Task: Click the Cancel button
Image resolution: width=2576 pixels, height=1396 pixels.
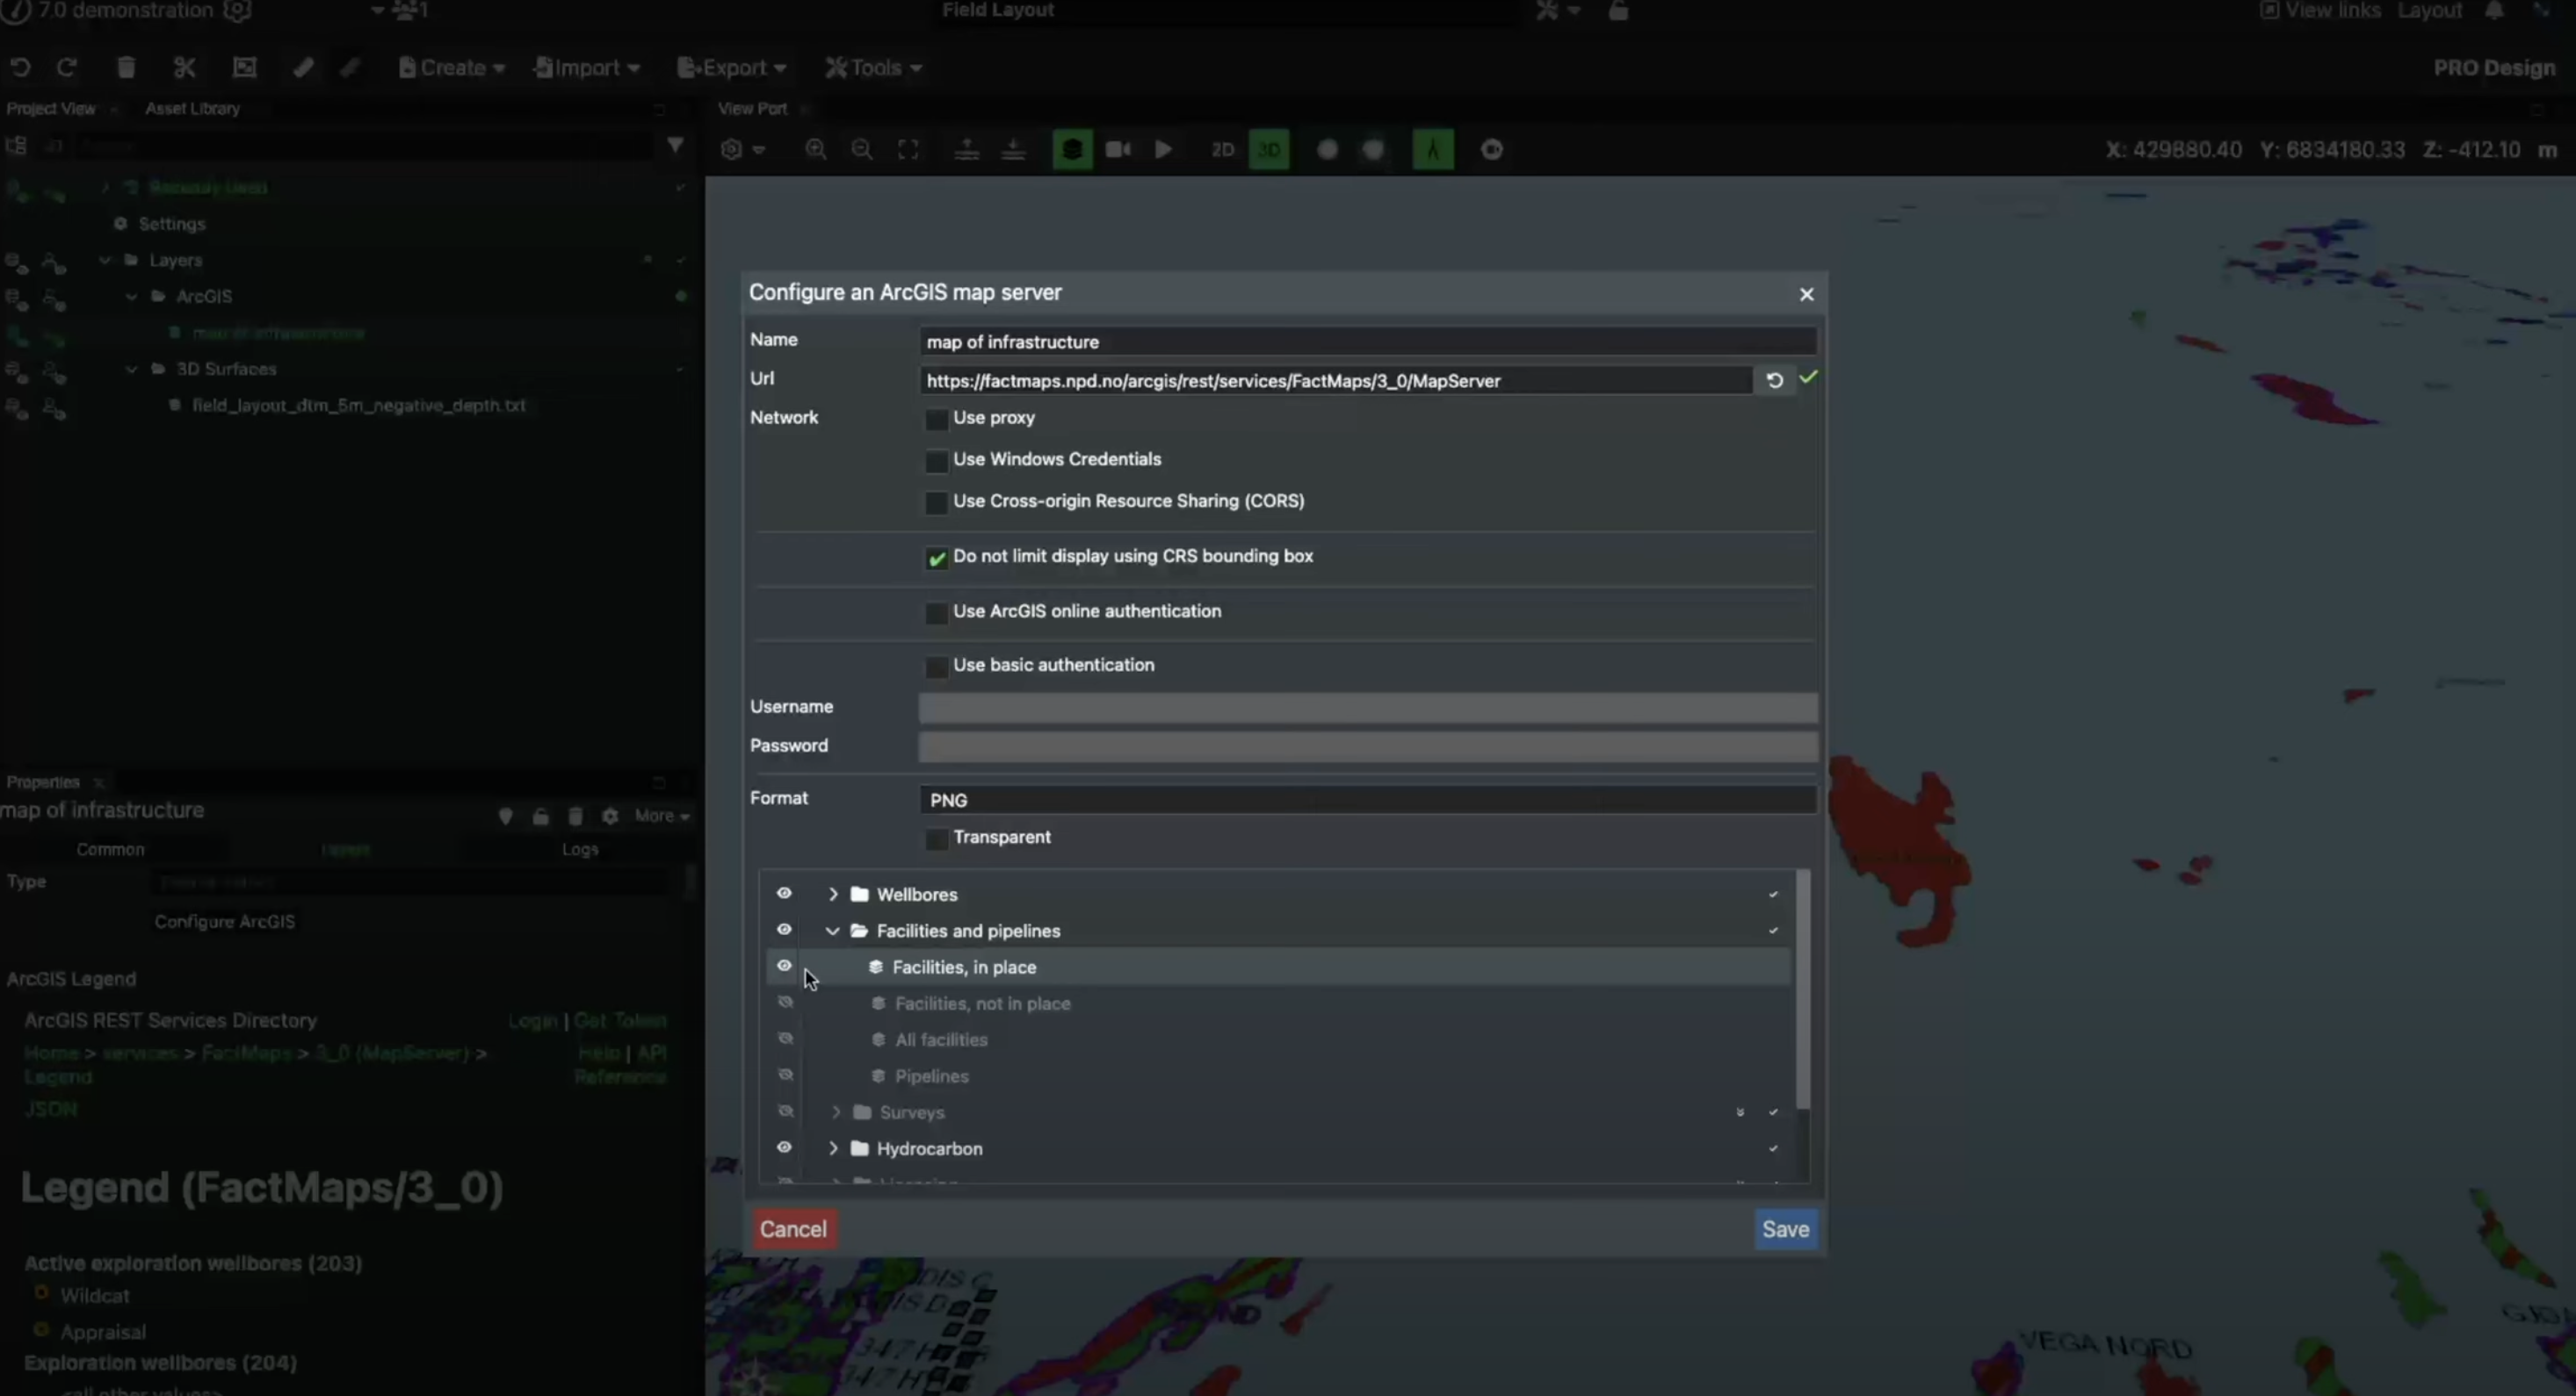Action: click(x=793, y=1229)
